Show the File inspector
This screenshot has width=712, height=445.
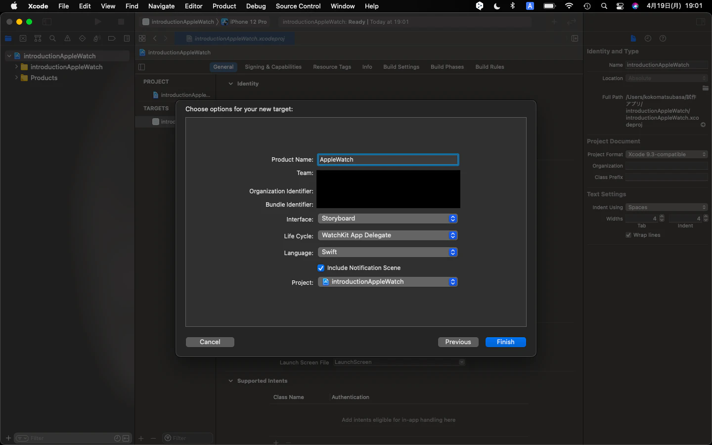click(x=633, y=39)
